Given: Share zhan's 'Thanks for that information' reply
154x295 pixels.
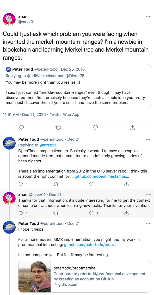Looking at the screenshot, I should tap(127, 213).
